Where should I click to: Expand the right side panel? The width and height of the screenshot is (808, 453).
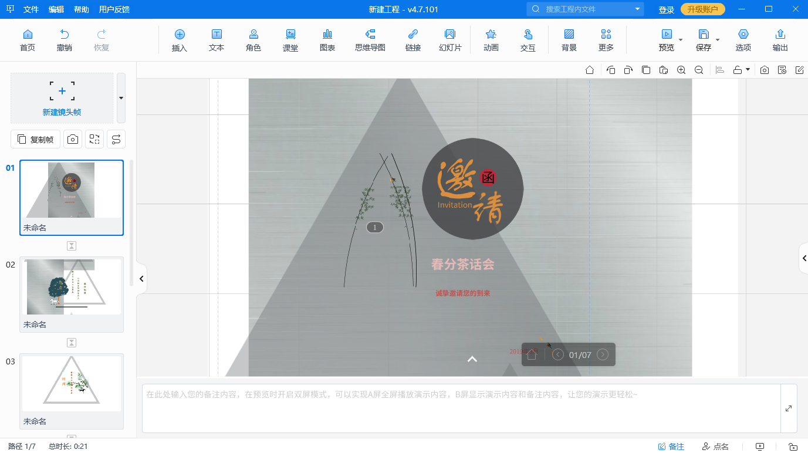click(x=804, y=258)
